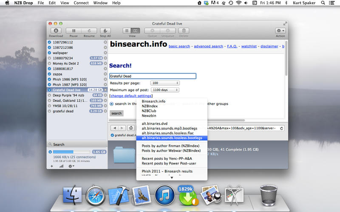Viewport: 340px width, 212px height.
Task: Select alt.binaries.sounds.lossless.bootlegs menu entry
Action: tap(172, 138)
